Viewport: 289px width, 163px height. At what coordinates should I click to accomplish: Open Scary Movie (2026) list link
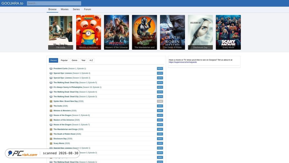(61, 144)
